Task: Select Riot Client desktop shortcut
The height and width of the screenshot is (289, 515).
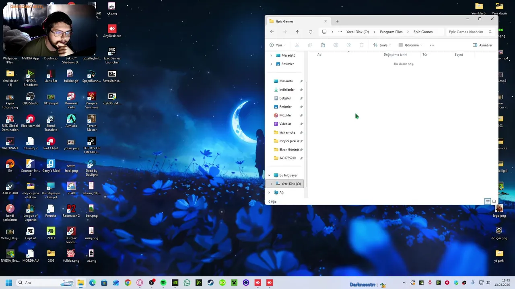Action: (x=51, y=144)
